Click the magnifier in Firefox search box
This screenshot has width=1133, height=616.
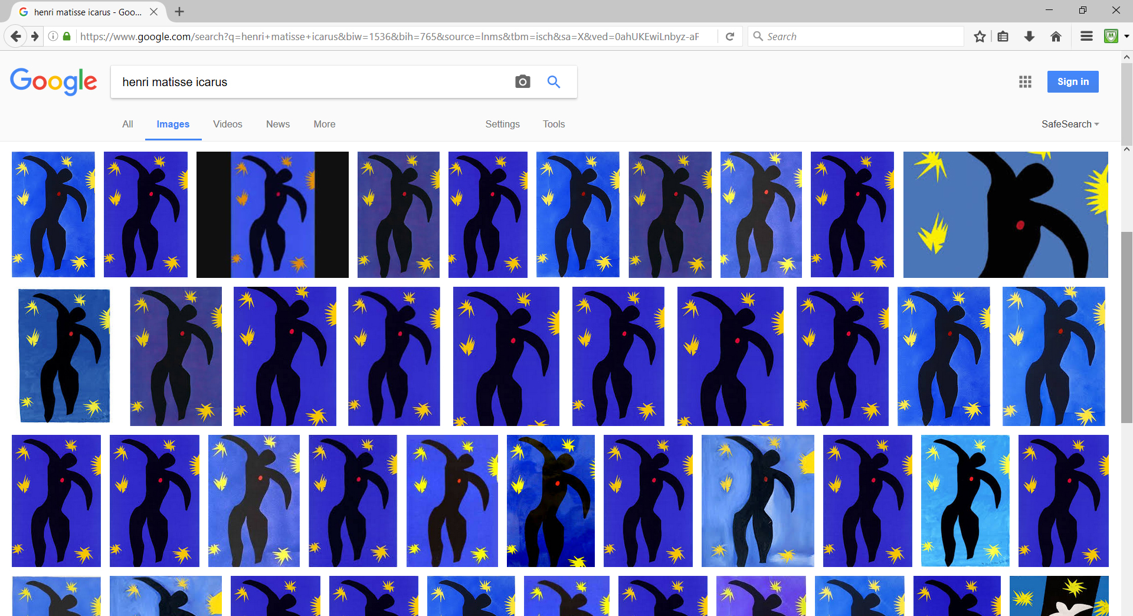coord(758,37)
